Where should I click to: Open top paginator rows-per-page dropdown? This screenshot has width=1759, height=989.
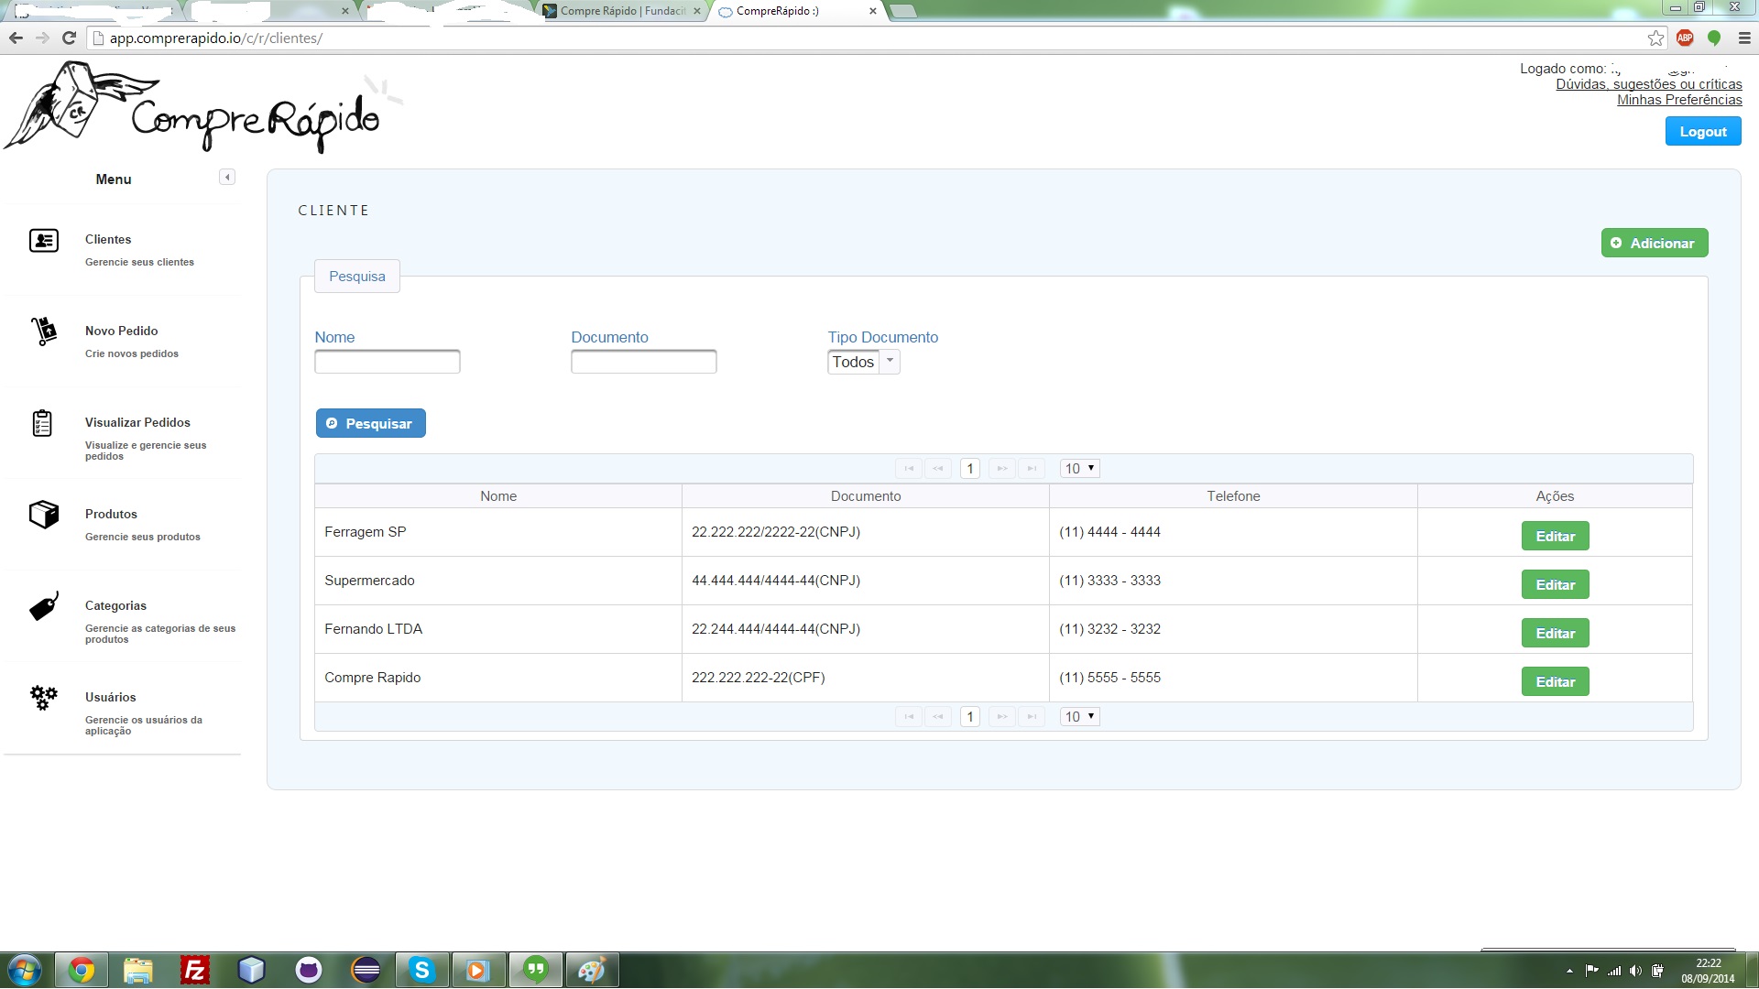coord(1079,468)
